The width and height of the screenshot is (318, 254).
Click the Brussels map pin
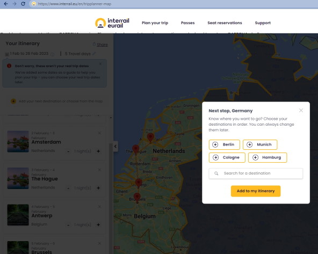click(x=137, y=197)
